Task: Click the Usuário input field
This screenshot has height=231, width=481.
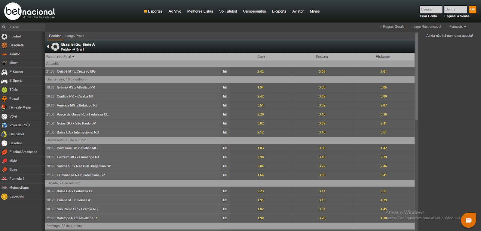Action: pyautogui.click(x=431, y=9)
